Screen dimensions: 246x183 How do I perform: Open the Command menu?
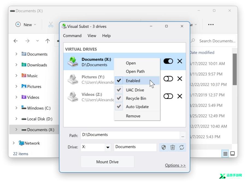pos(72,36)
